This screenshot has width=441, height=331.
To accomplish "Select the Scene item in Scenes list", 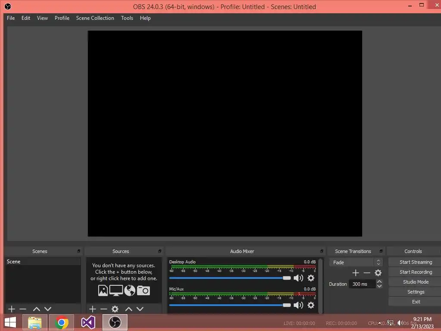I will coord(43,262).
